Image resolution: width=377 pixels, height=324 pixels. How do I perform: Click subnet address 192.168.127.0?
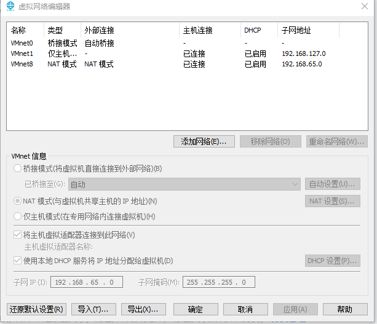(x=304, y=53)
